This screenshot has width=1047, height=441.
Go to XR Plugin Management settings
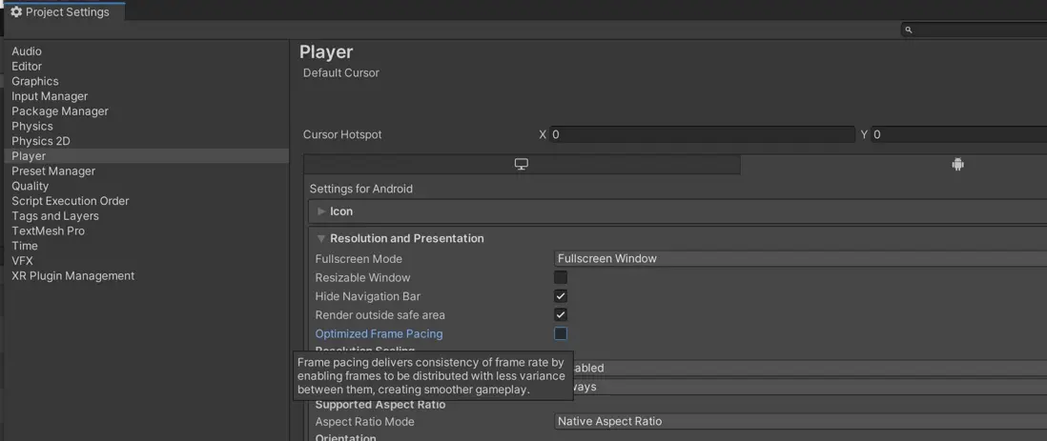[72, 276]
